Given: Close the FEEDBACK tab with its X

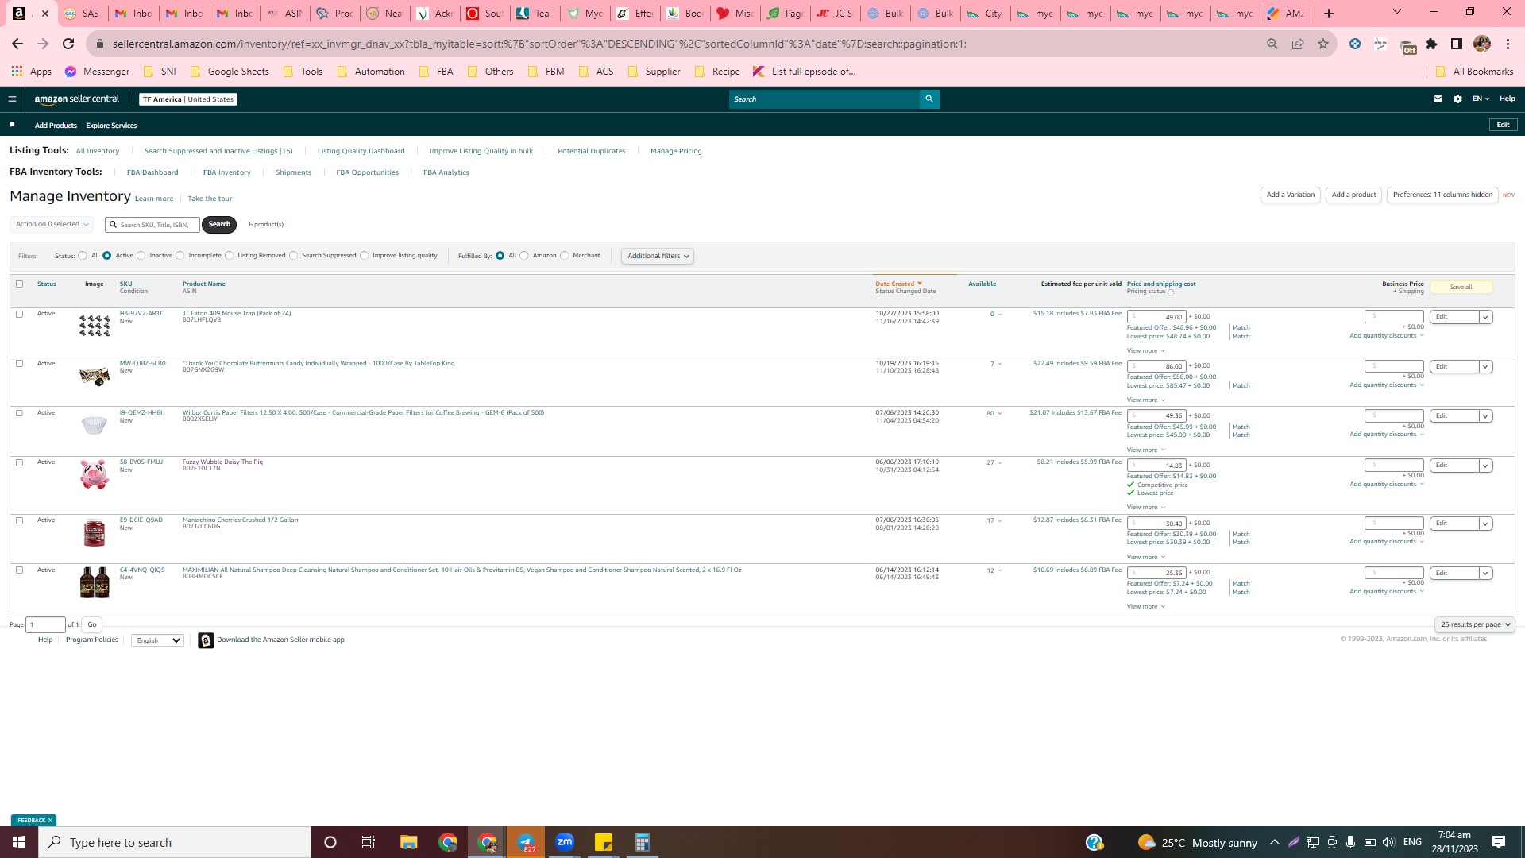Looking at the screenshot, I should click(50, 820).
